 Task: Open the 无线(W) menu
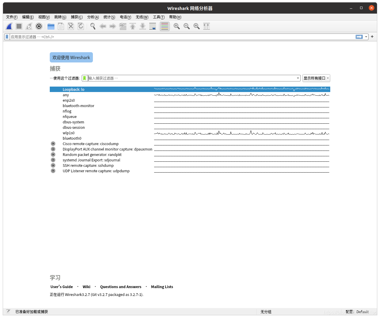[142, 17]
